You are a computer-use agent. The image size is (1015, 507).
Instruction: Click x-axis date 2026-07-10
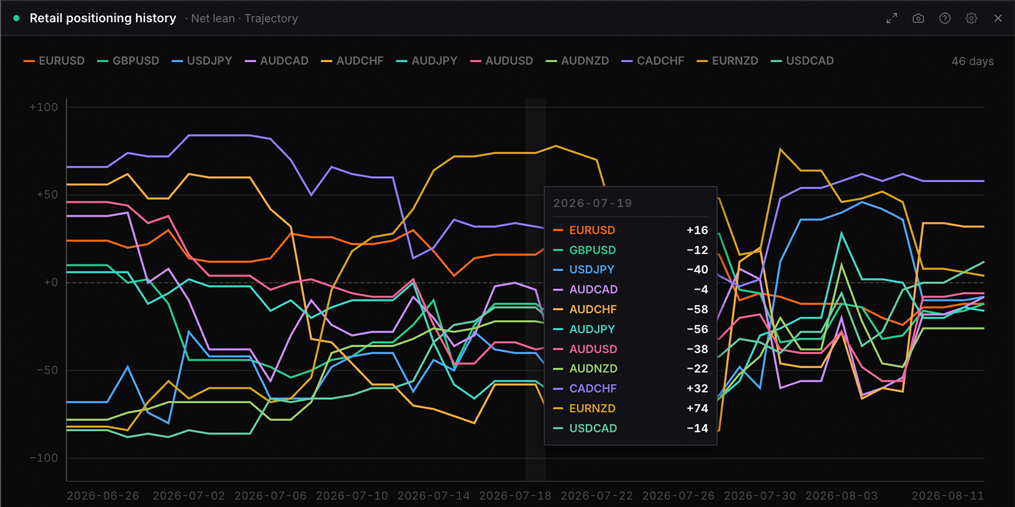point(352,496)
